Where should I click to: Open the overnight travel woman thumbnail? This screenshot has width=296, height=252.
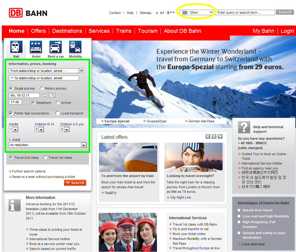click(x=193, y=157)
